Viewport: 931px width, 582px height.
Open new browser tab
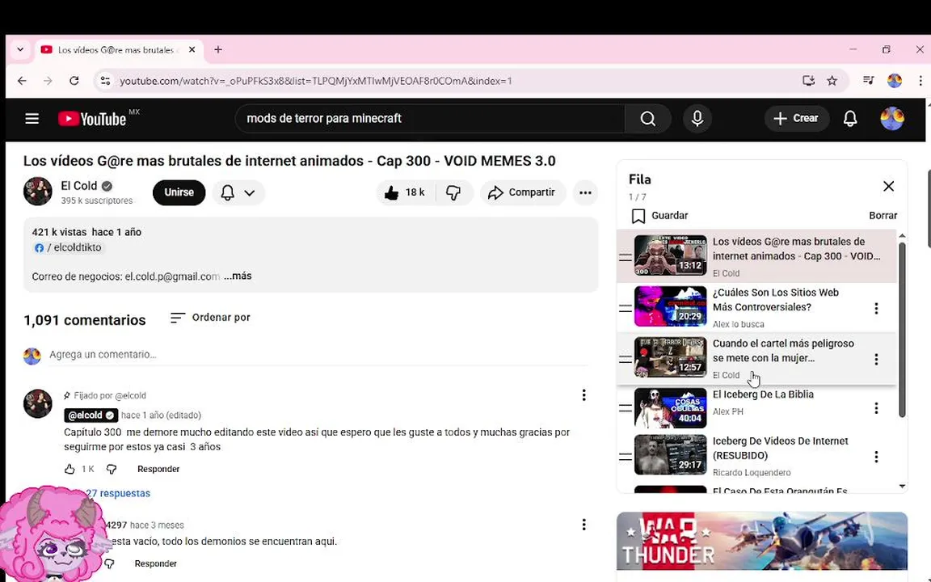tap(218, 50)
